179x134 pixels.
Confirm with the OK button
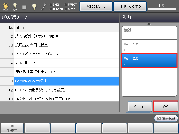point(166,106)
